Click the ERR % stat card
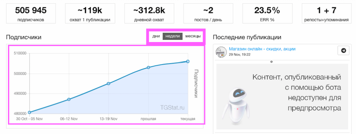This screenshot has width=356, height=134. coord(267,13)
